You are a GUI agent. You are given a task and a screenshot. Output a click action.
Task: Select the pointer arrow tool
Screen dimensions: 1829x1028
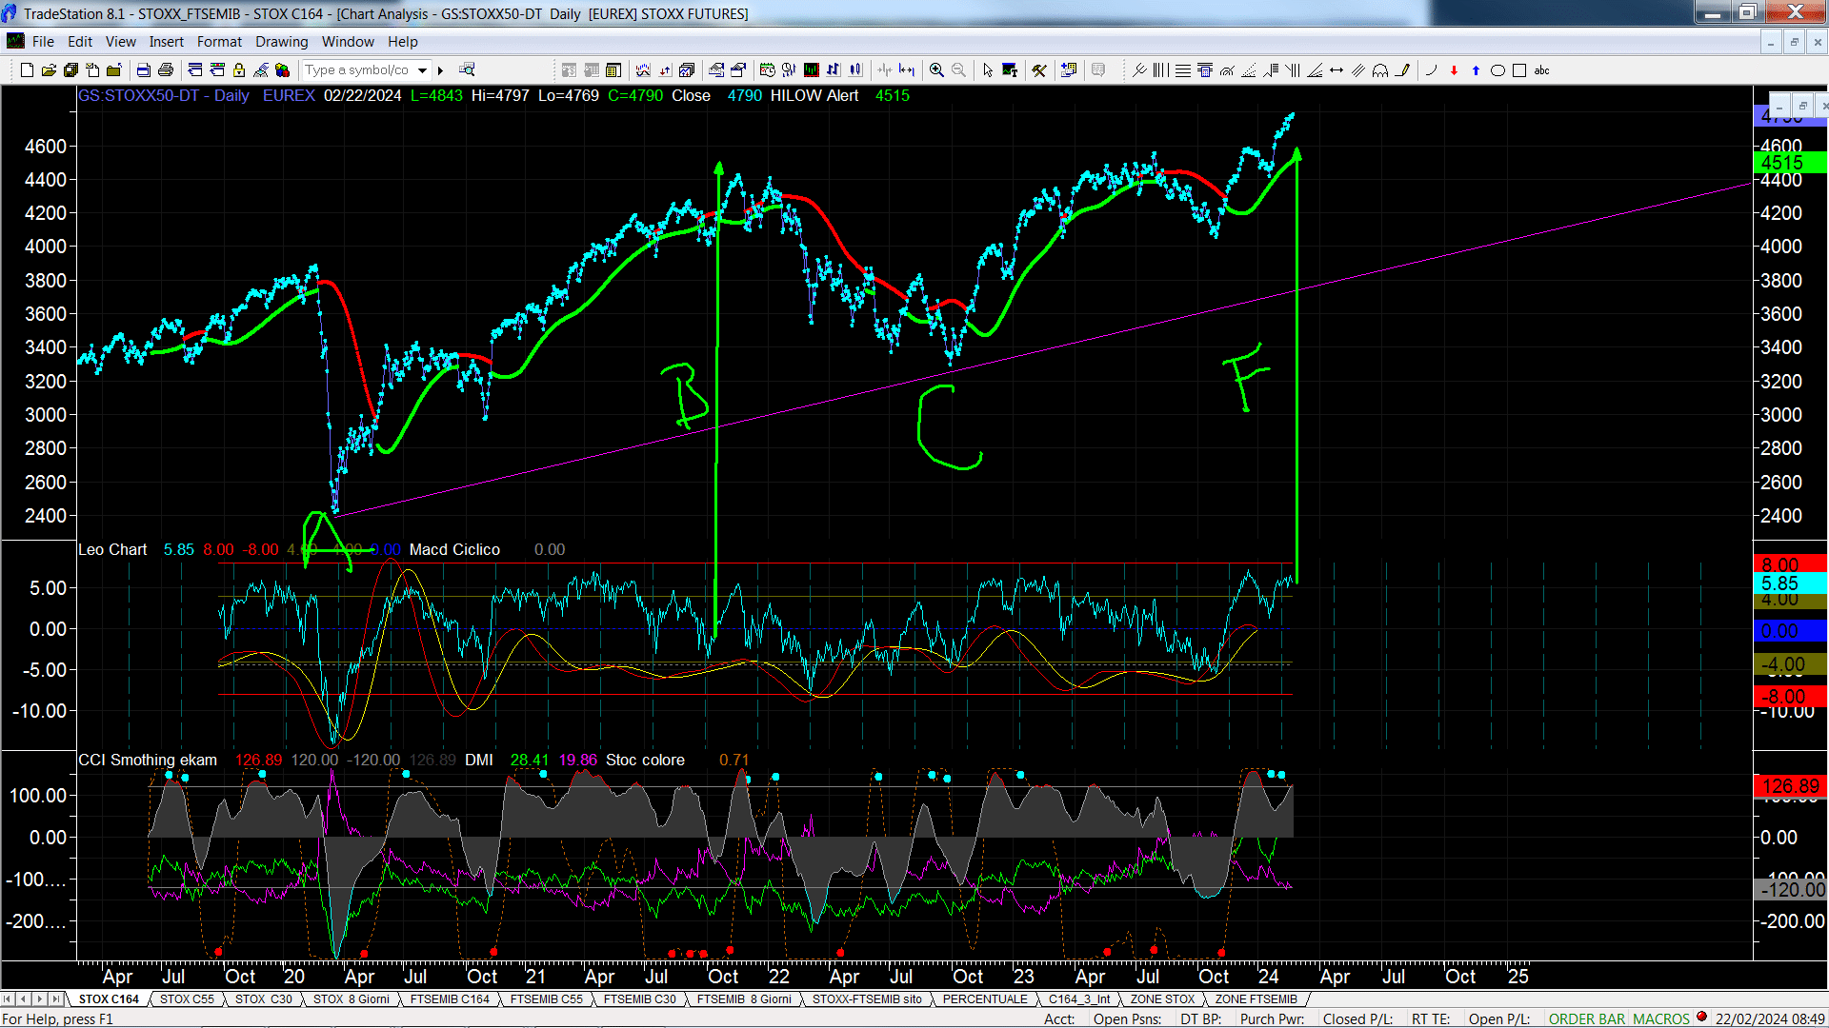click(987, 69)
